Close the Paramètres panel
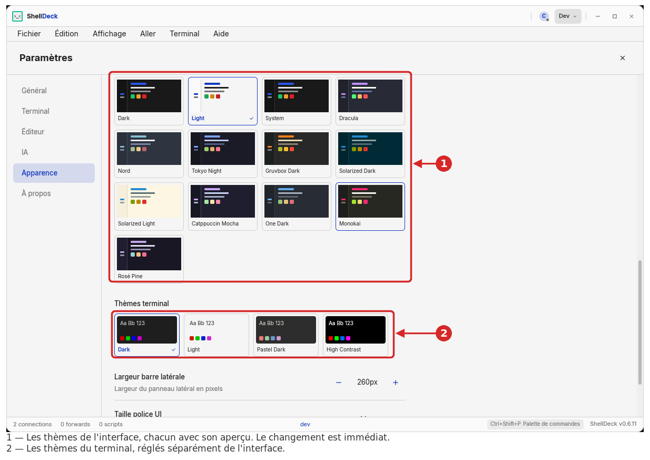This screenshot has height=460, width=650. (x=623, y=58)
